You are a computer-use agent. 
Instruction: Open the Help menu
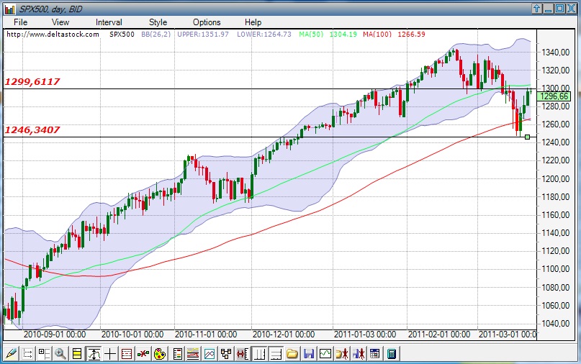[253, 22]
